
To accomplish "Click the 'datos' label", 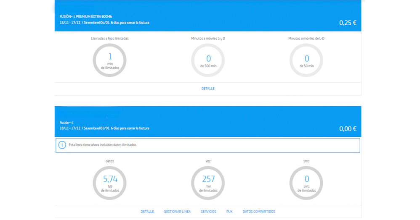I will click(109, 161).
